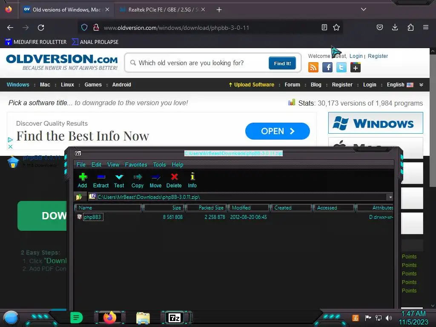Run the Test tool in 7-Zip
Viewport: 436px width, 327px height.
coord(119,181)
